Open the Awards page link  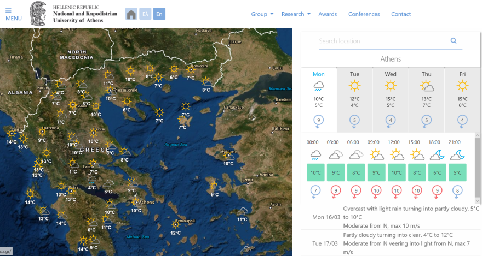coord(328,14)
